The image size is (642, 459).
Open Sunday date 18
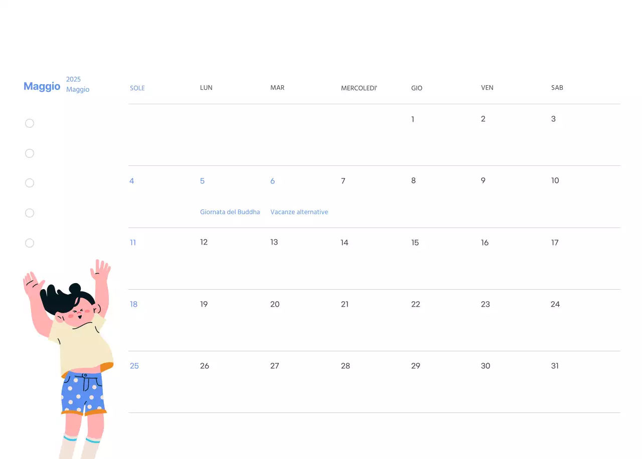133,304
